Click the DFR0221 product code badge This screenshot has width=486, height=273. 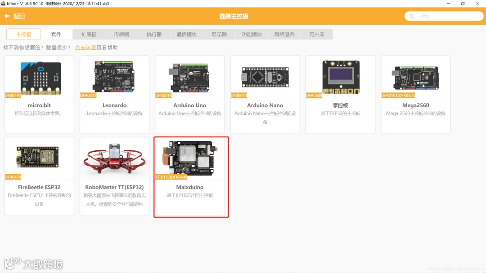(88, 95)
